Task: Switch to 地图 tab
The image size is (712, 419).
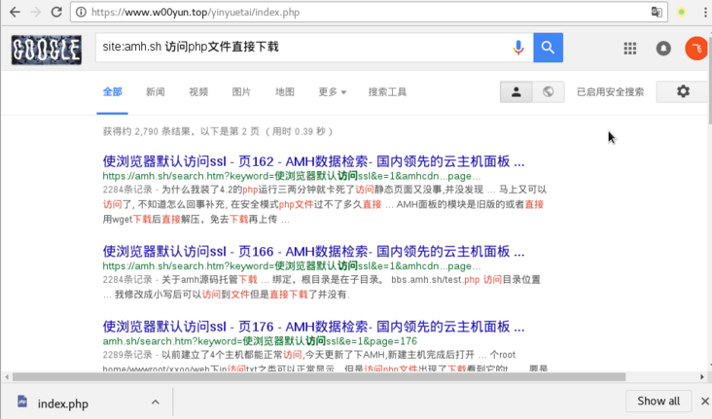Action: coord(285,92)
